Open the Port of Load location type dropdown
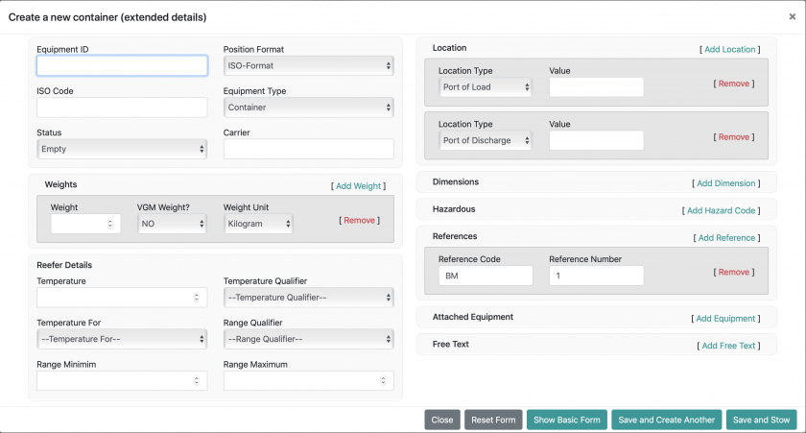 (x=486, y=87)
